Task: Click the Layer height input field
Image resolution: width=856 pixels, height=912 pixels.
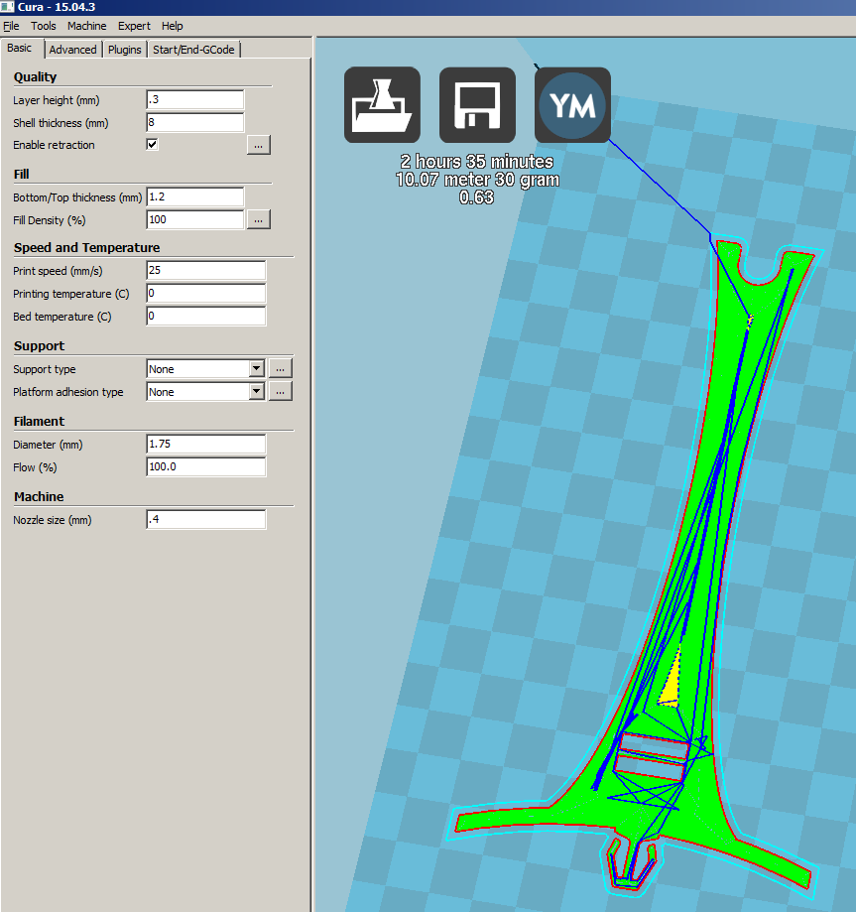Action: click(x=194, y=99)
